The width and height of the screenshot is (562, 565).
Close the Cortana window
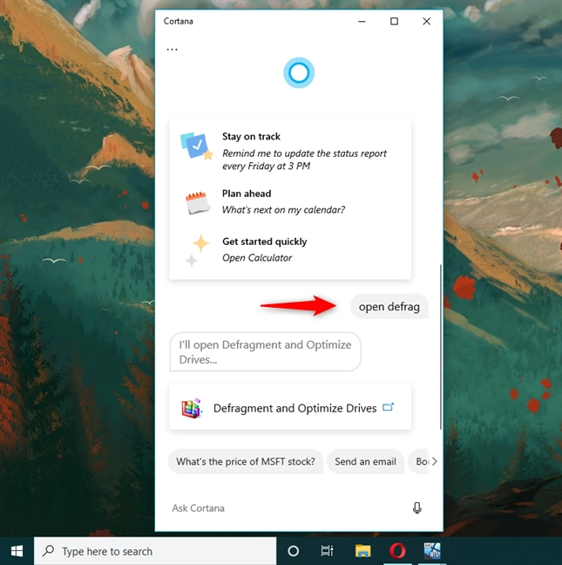point(427,21)
